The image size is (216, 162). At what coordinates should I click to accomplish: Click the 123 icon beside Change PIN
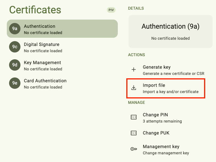point(134,117)
